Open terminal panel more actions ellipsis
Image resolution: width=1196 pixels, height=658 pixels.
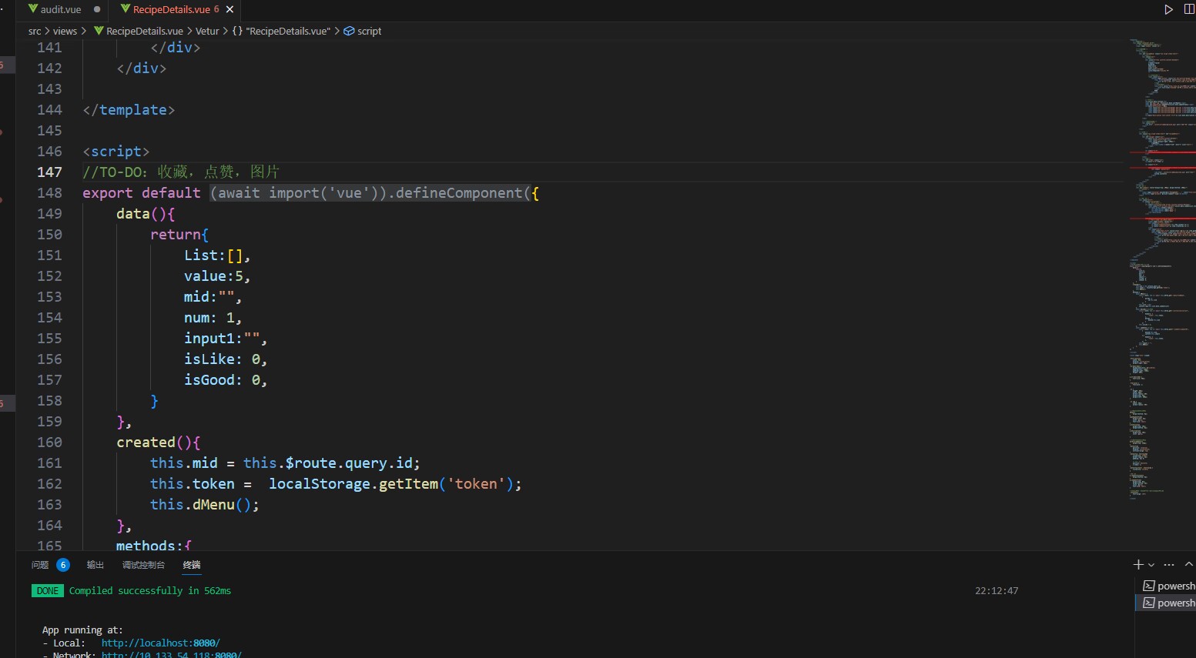pyautogui.click(x=1169, y=565)
